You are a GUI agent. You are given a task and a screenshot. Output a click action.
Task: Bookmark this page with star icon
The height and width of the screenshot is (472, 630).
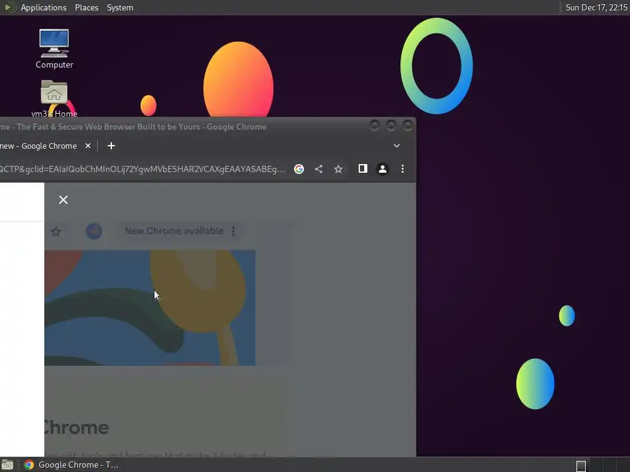tap(338, 169)
